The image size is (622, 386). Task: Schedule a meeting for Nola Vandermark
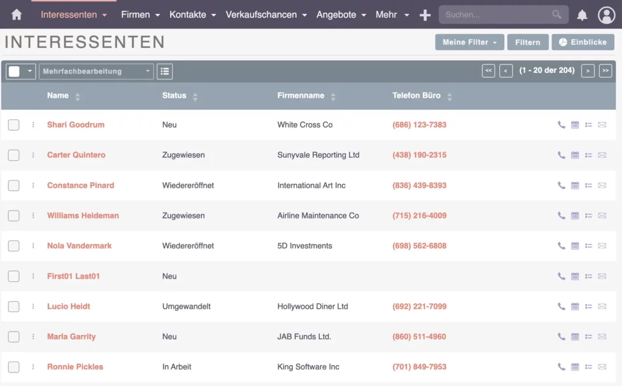tap(575, 246)
